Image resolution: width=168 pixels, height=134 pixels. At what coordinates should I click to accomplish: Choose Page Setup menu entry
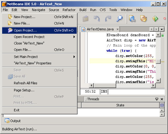click(39, 90)
